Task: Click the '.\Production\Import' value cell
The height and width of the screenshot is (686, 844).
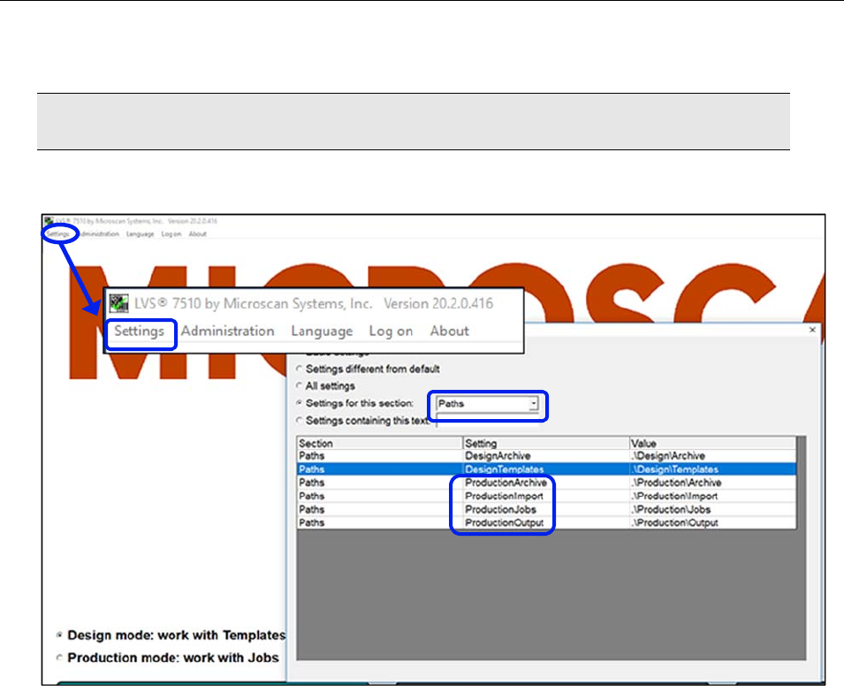Action: click(712, 497)
